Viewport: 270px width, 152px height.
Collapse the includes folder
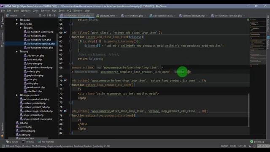coord(17,24)
